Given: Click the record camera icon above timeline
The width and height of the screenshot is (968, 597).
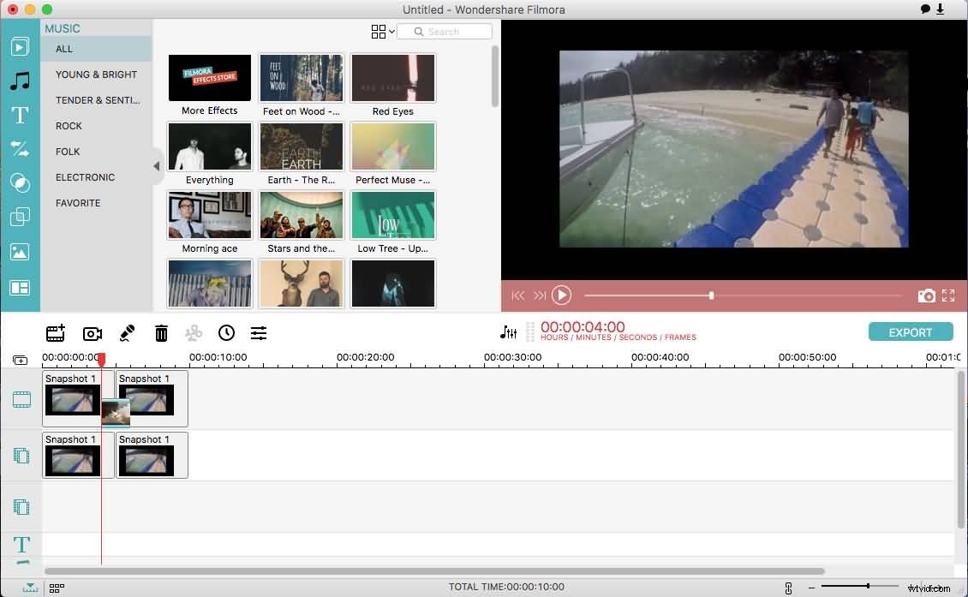Looking at the screenshot, I should click(x=93, y=333).
